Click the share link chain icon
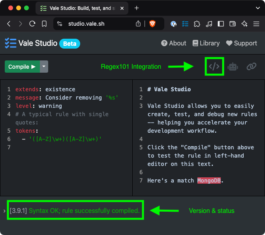Image resolution: width=265 pixels, height=235 pixels. 251,67
